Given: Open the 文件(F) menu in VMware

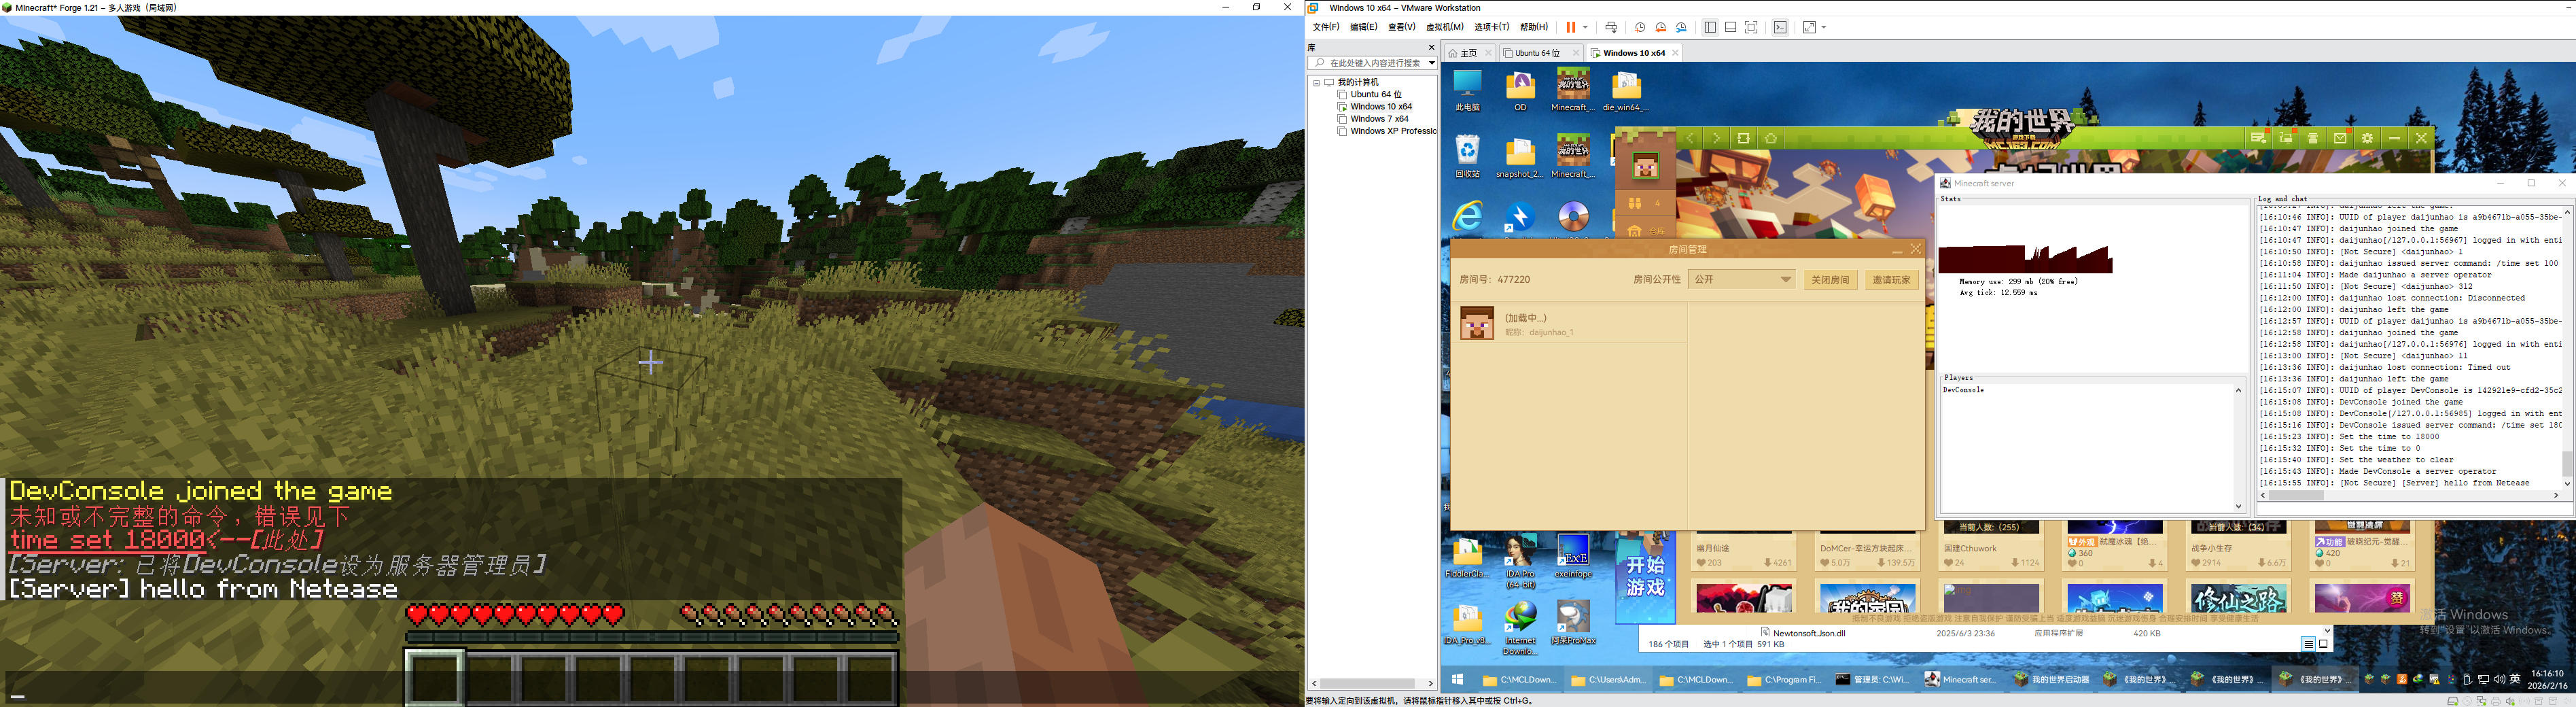Looking at the screenshot, I should point(1326,27).
